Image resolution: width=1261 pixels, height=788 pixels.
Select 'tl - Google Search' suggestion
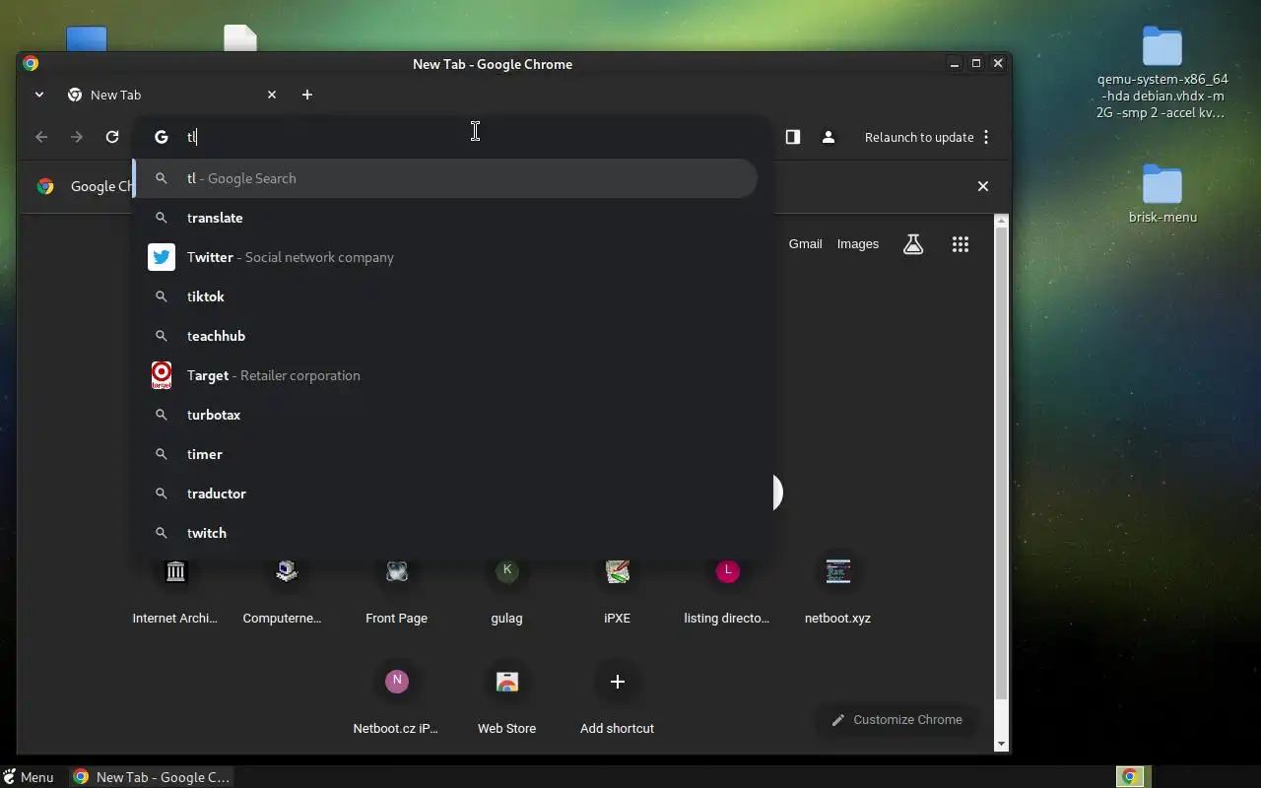click(x=446, y=178)
